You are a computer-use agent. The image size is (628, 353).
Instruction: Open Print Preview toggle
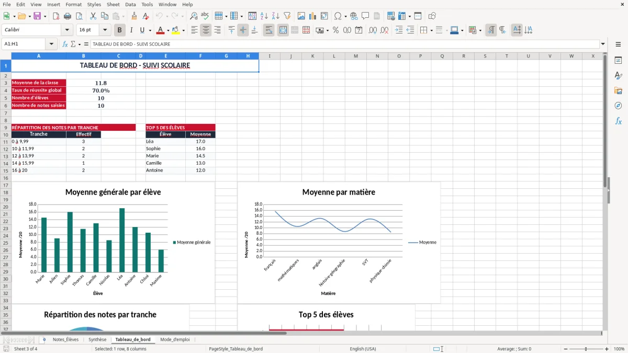79,16
